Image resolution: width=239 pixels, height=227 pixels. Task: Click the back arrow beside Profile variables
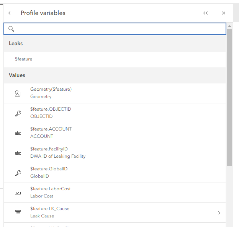click(x=9, y=13)
